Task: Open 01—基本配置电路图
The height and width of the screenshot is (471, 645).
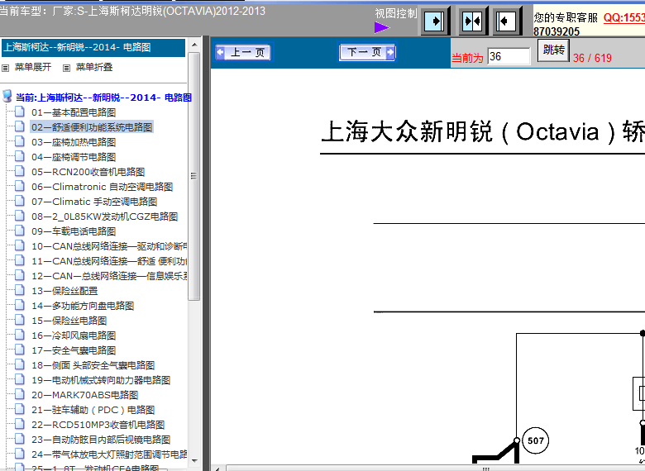Action: pyautogui.click(x=74, y=112)
